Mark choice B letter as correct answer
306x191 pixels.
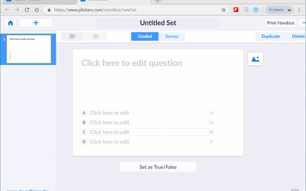point(84,122)
